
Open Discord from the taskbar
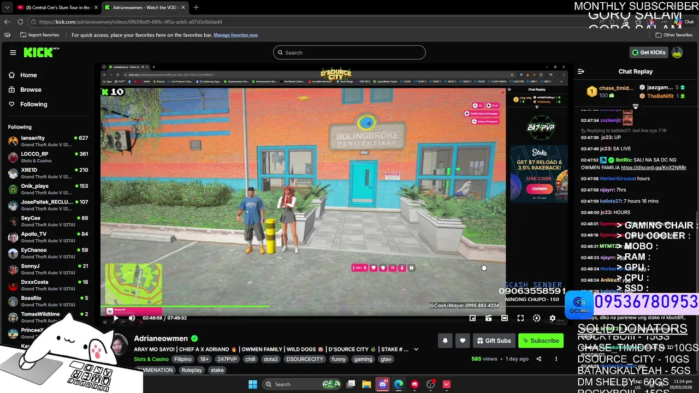pos(382,384)
